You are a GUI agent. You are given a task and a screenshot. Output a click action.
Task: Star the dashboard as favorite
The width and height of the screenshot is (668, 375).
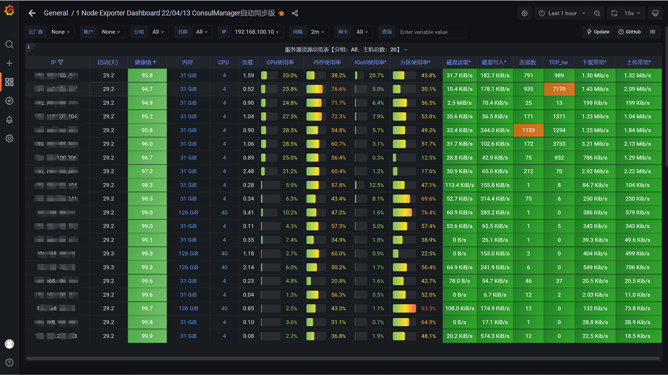[281, 13]
